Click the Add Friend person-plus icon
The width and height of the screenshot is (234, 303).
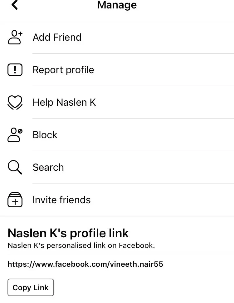tap(15, 38)
